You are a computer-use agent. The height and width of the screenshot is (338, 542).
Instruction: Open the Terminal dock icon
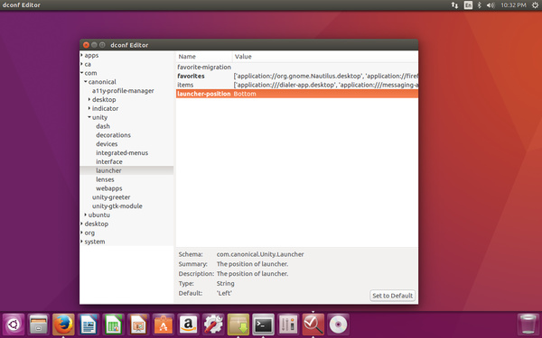pyautogui.click(x=264, y=324)
